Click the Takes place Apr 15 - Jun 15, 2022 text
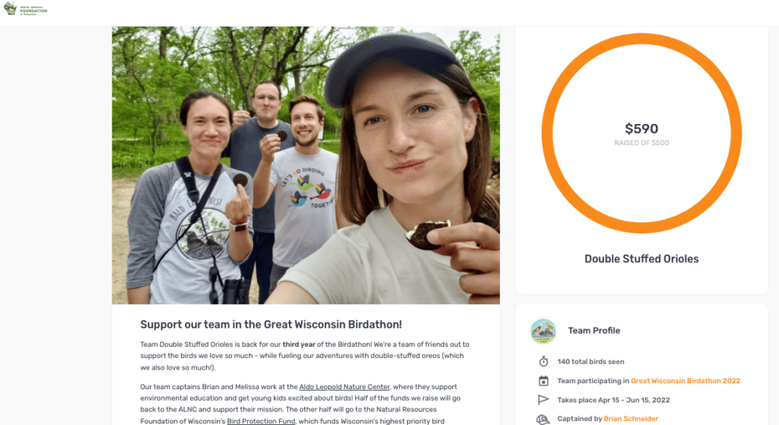 point(614,400)
